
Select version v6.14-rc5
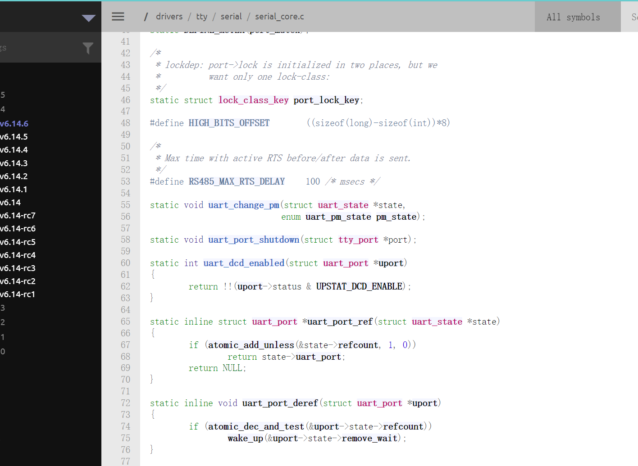coord(18,242)
